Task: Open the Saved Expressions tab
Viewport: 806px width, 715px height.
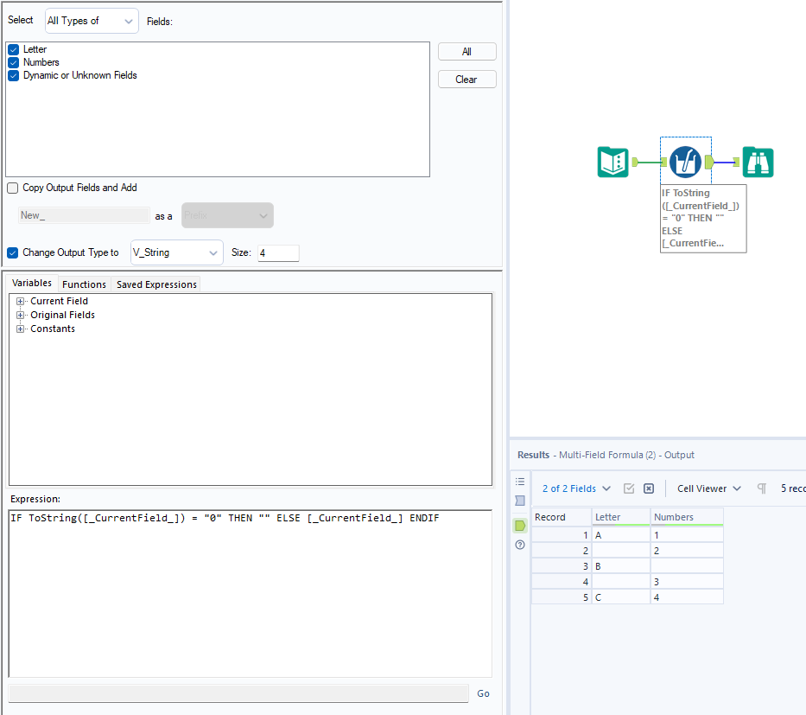Action: pos(155,284)
